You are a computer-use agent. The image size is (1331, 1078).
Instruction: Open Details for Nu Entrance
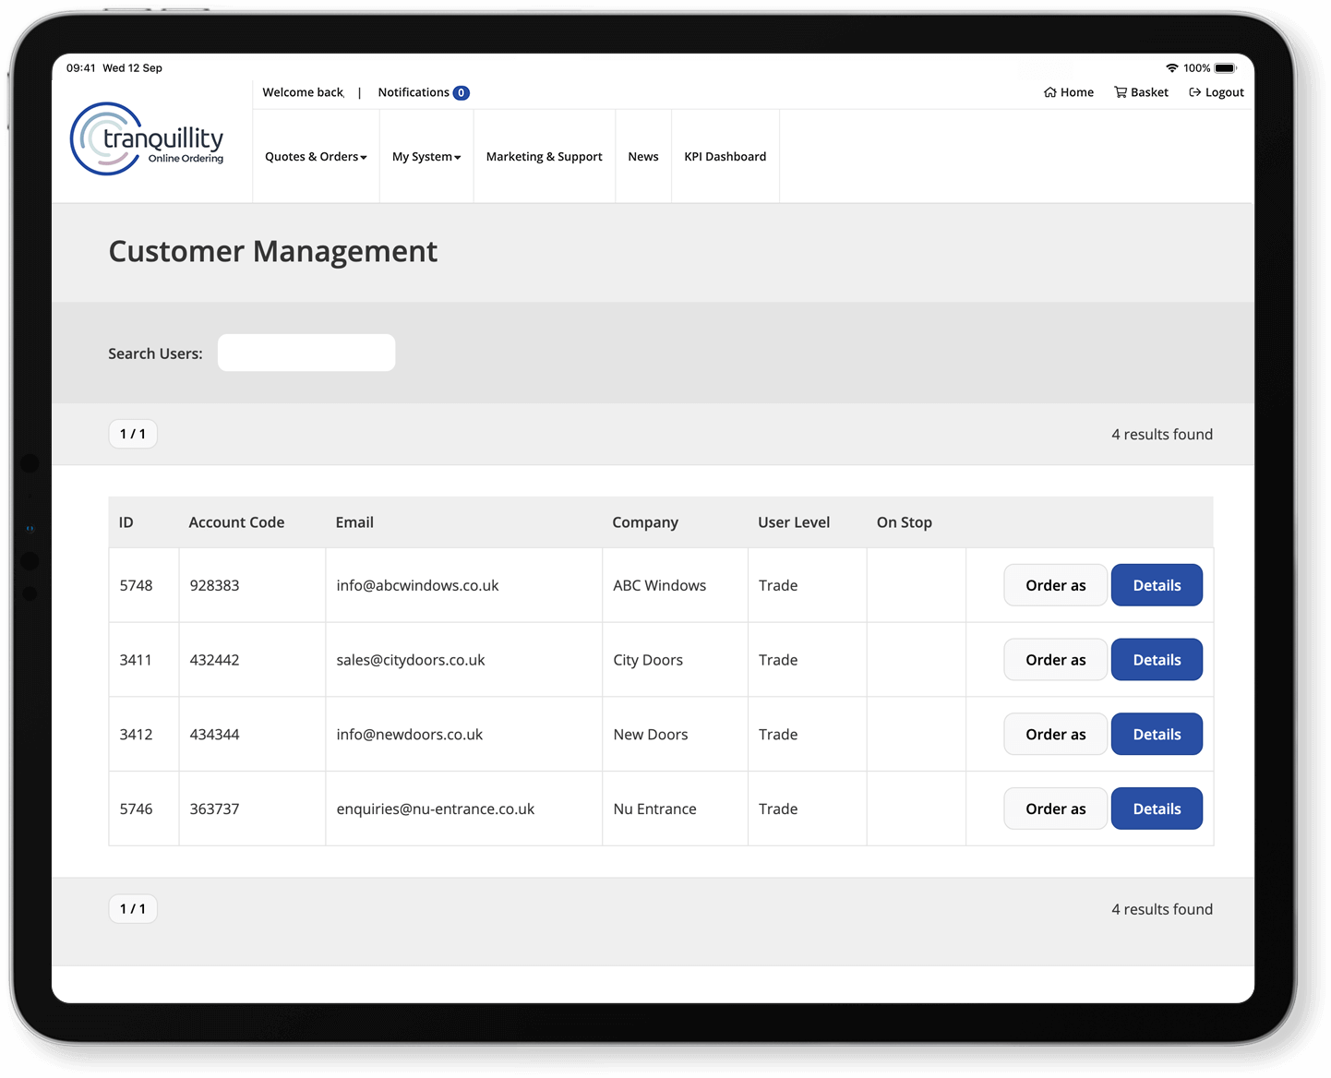point(1157,808)
